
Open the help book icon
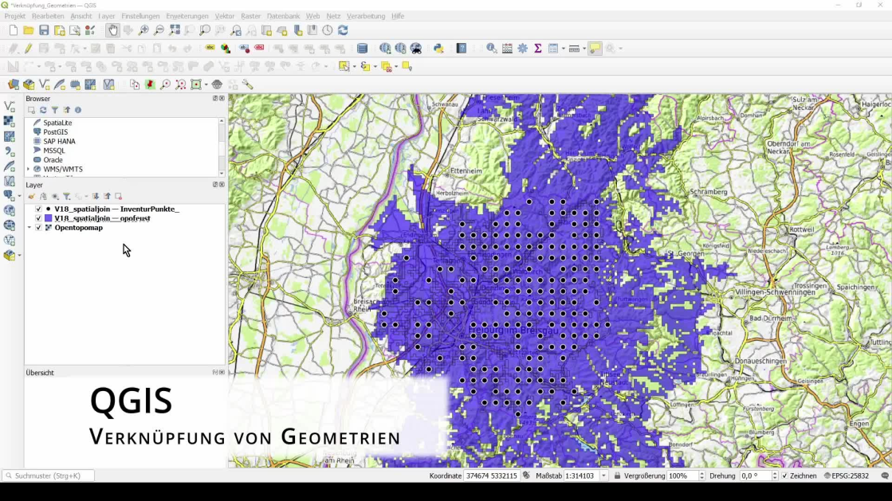pyautogui.click(x=462, y=49)
